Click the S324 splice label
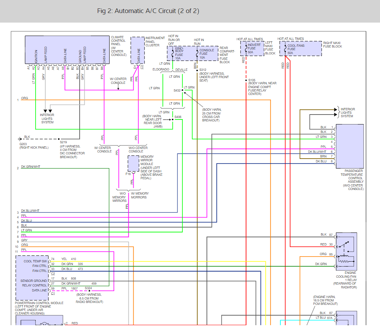 point(88,288)
